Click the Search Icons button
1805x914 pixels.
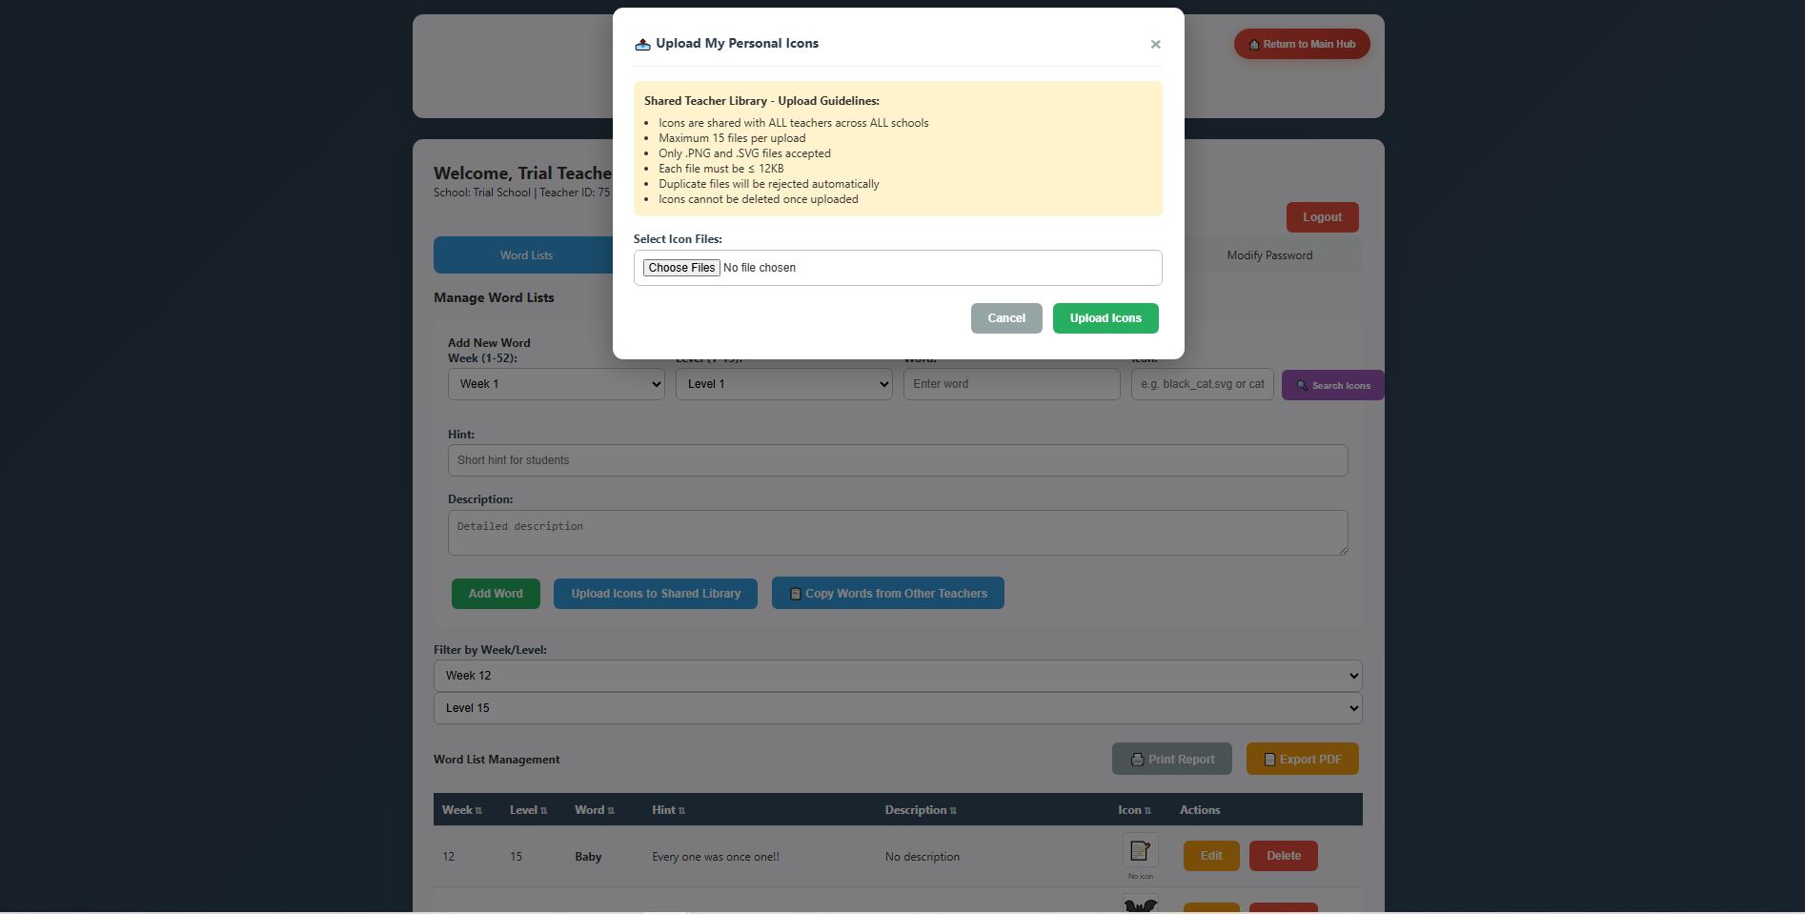click(1331, 386)
